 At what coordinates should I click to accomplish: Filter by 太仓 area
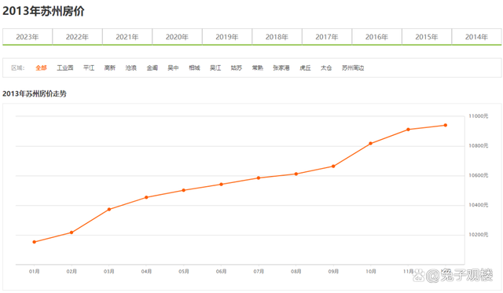[326, 68]
